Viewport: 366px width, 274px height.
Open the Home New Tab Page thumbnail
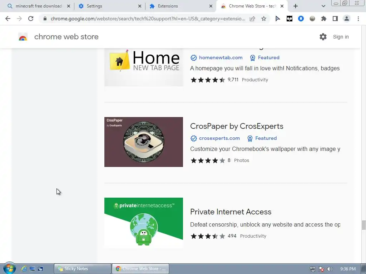tap(144, 67)
